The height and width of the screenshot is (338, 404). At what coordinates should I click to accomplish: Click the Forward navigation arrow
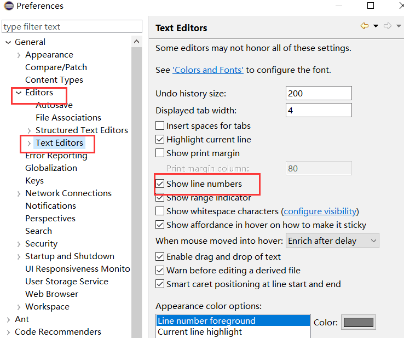click(388, 26)
